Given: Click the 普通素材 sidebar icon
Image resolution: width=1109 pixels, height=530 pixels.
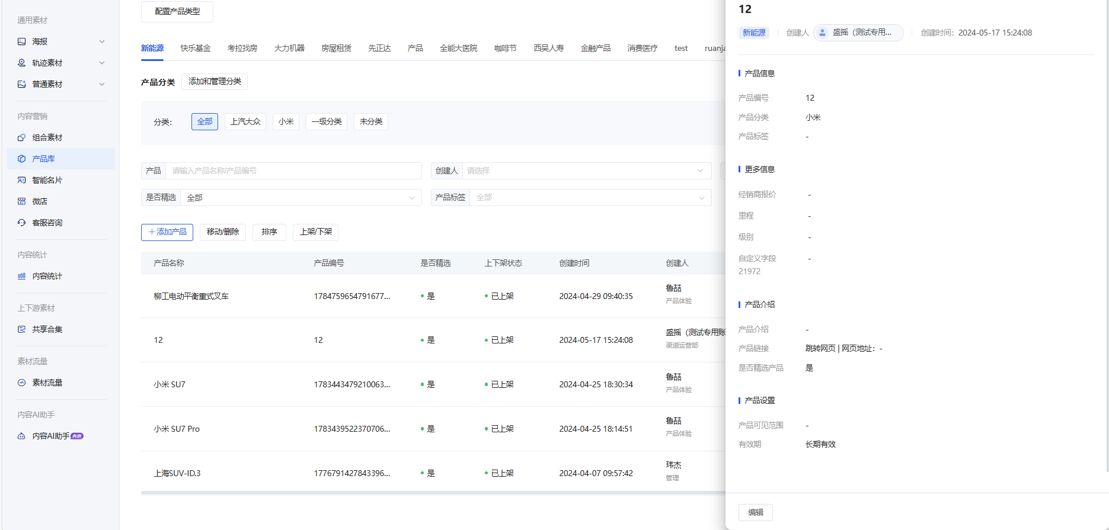Looking at the screenshot, I should (22, 84).
